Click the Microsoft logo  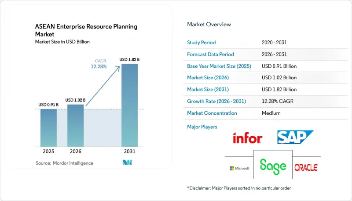coord(239,168)
